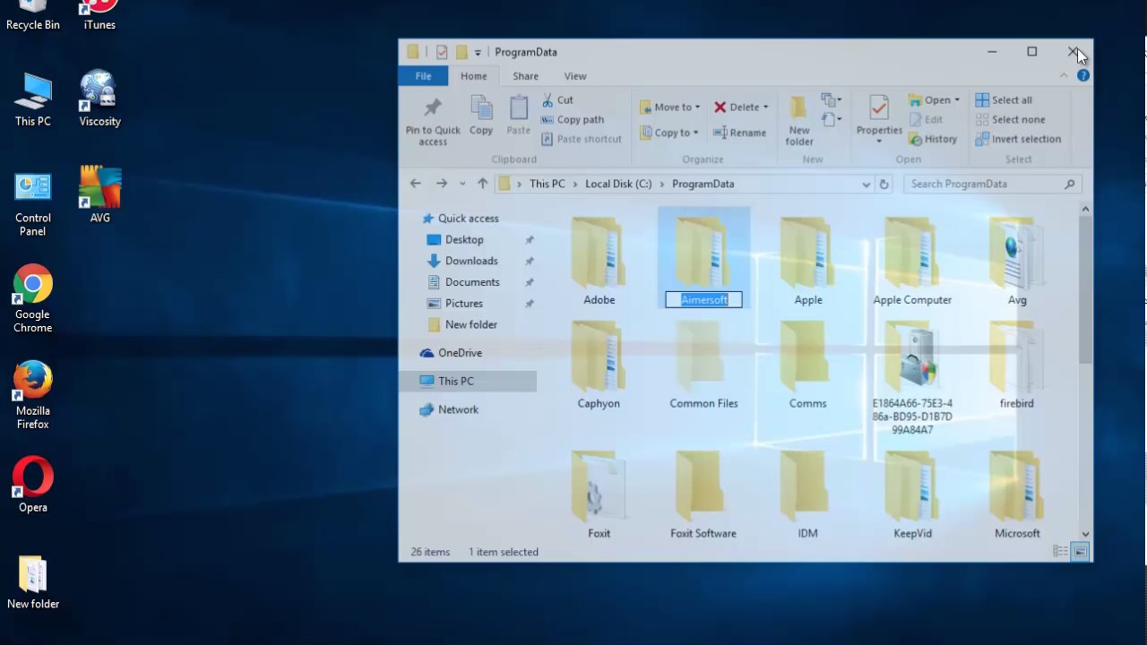Select the AVG desktop shortcut

point(99,194)
